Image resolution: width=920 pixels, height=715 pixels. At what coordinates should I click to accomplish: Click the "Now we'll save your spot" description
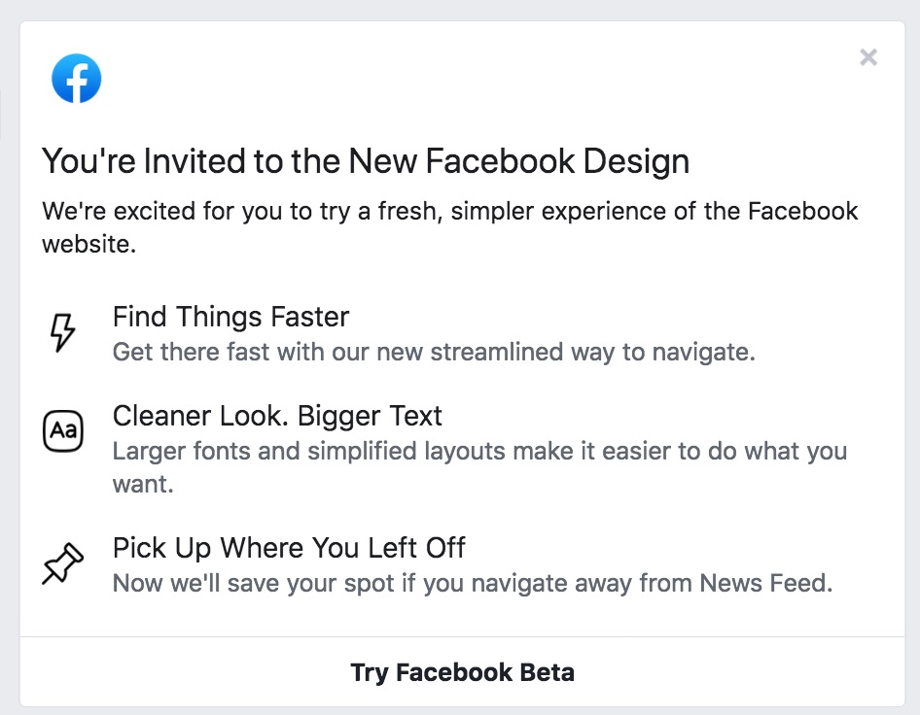(473, 583)
